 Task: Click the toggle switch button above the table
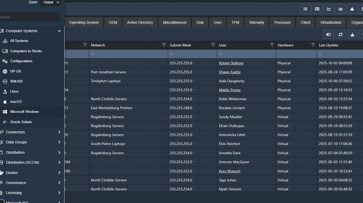(x=328, y=34)
